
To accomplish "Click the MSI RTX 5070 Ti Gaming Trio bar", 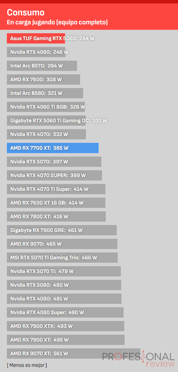I will click(62, 258).
